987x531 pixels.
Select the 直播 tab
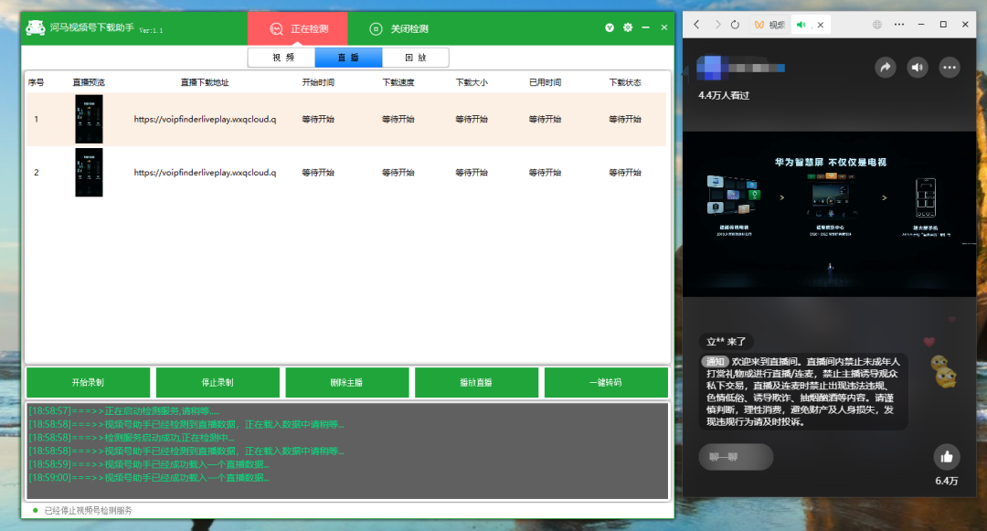(x=348, y=58)
